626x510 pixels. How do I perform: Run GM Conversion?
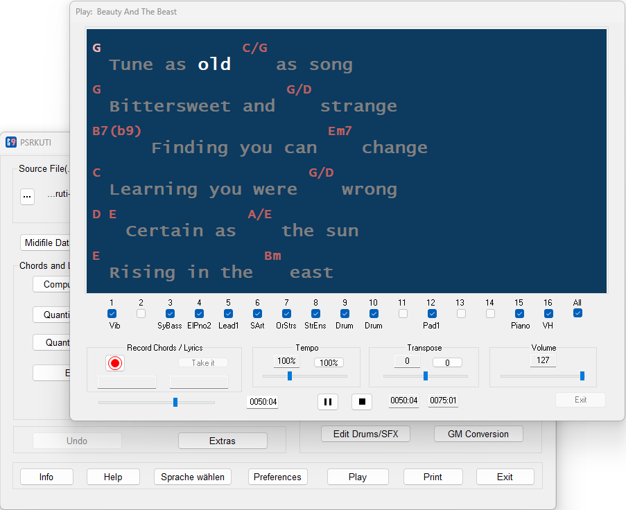tap(478, 434)
